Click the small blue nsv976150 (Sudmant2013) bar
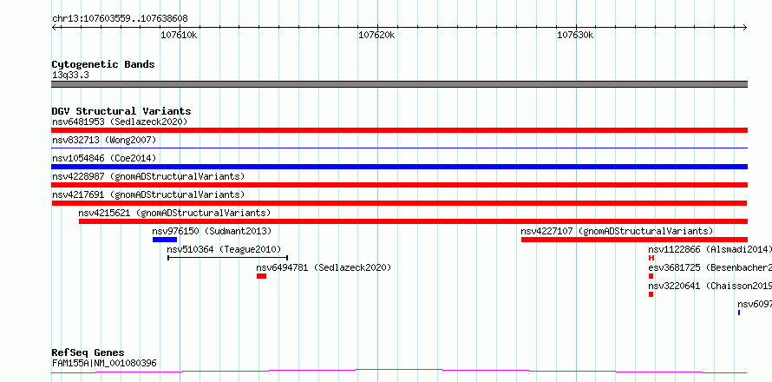 165,240
